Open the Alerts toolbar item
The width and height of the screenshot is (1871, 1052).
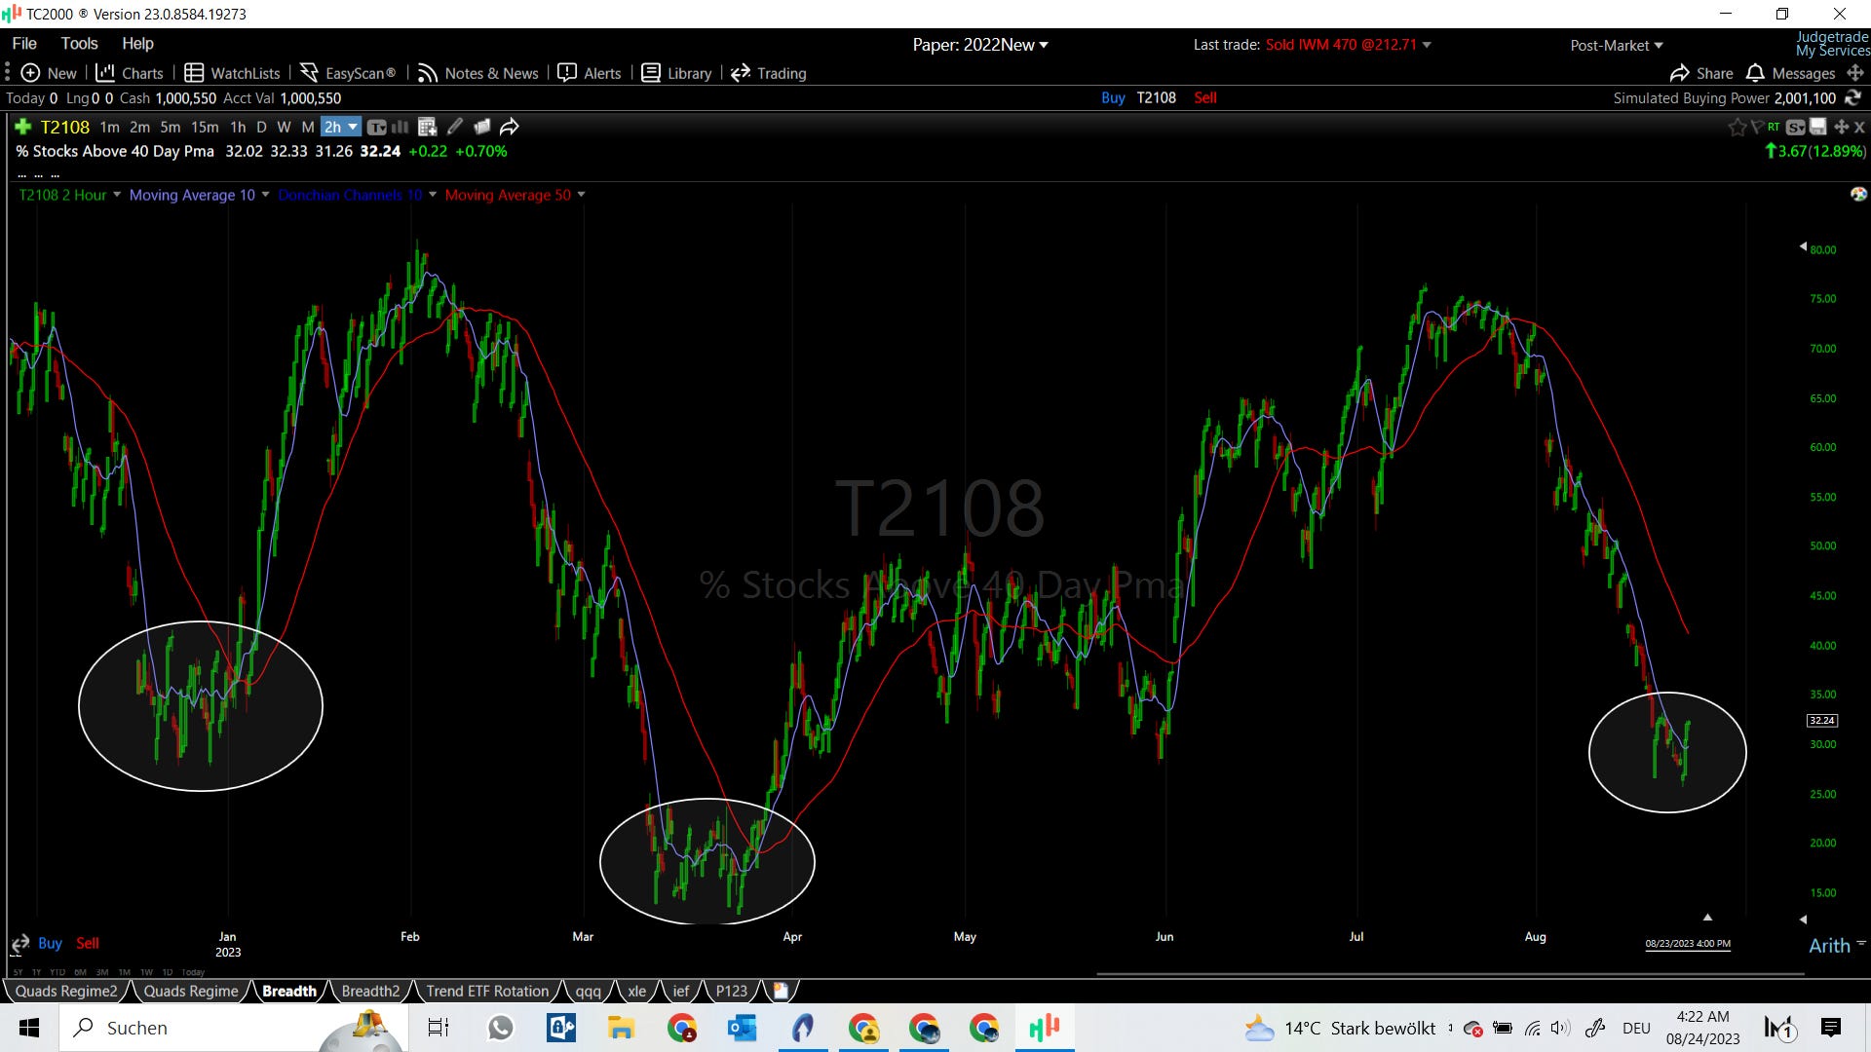[590, 73]
